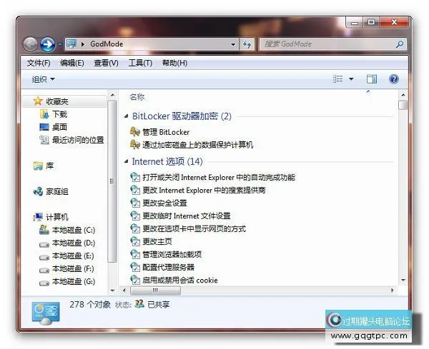
Task: Click icon beside 更改主页
Action: coord(135,241)
